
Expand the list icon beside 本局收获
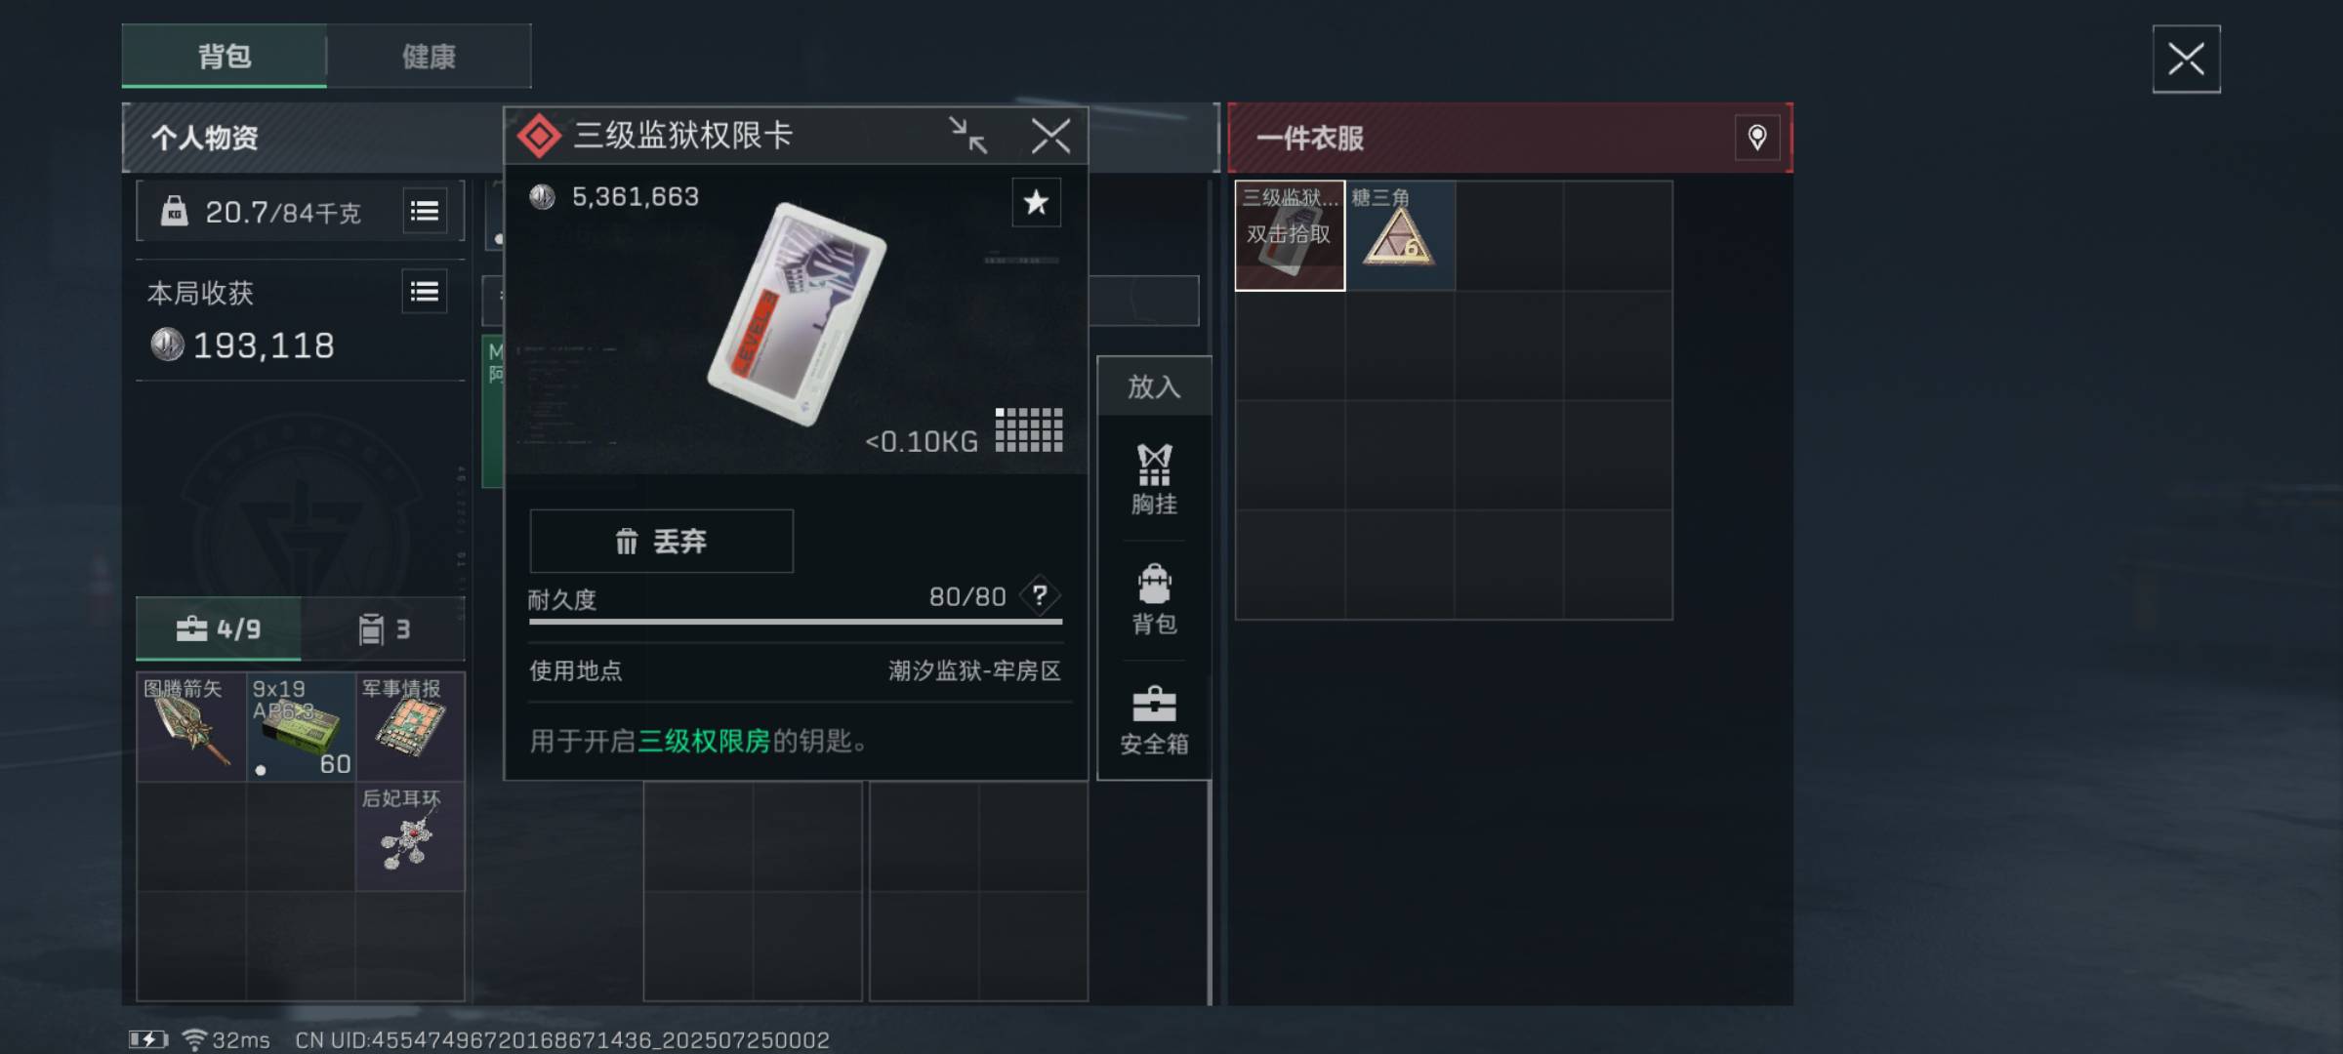[x=425, y=292]
